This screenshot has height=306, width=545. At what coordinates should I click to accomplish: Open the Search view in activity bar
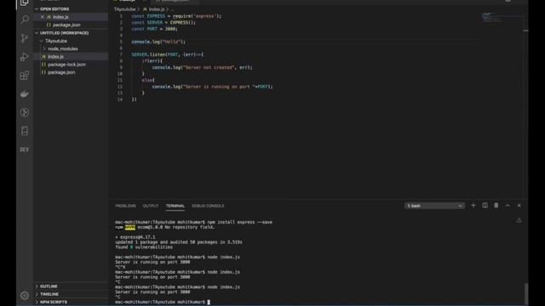tap(25, 19)
